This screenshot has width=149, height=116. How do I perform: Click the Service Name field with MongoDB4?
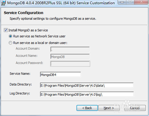tap(60, 74)
